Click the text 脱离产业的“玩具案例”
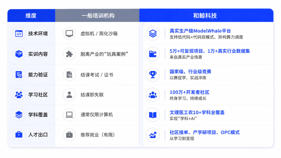The image size is (281, 158). pos(104,54)
